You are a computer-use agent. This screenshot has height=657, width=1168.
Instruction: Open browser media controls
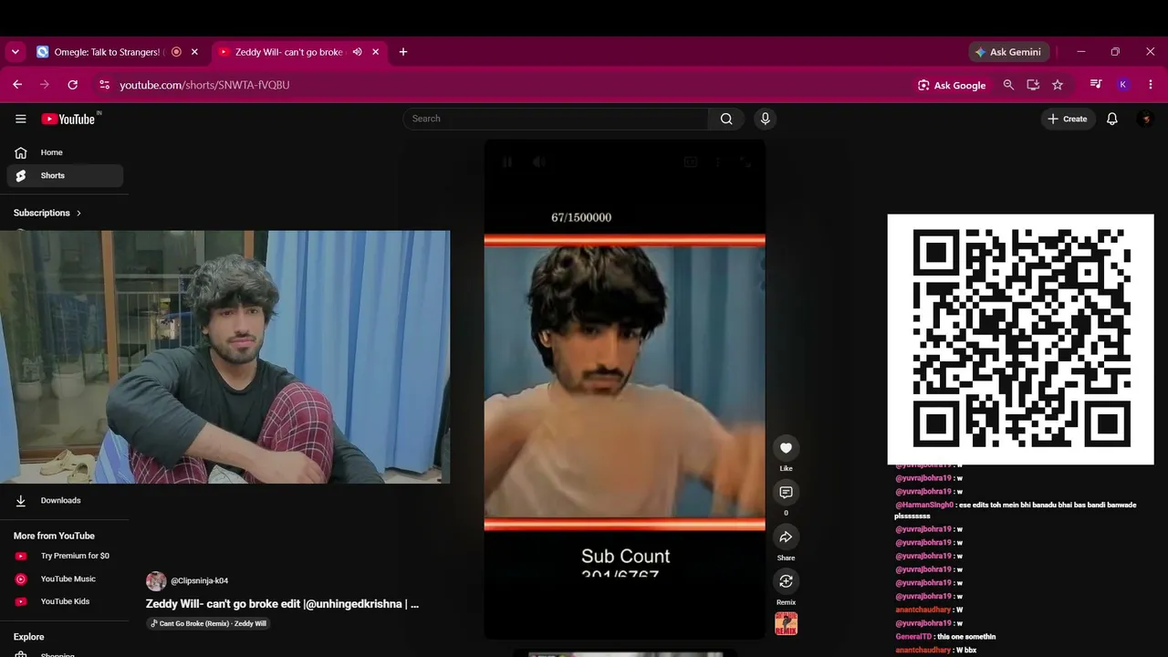pyautogui.click(x=1096, y=85)
